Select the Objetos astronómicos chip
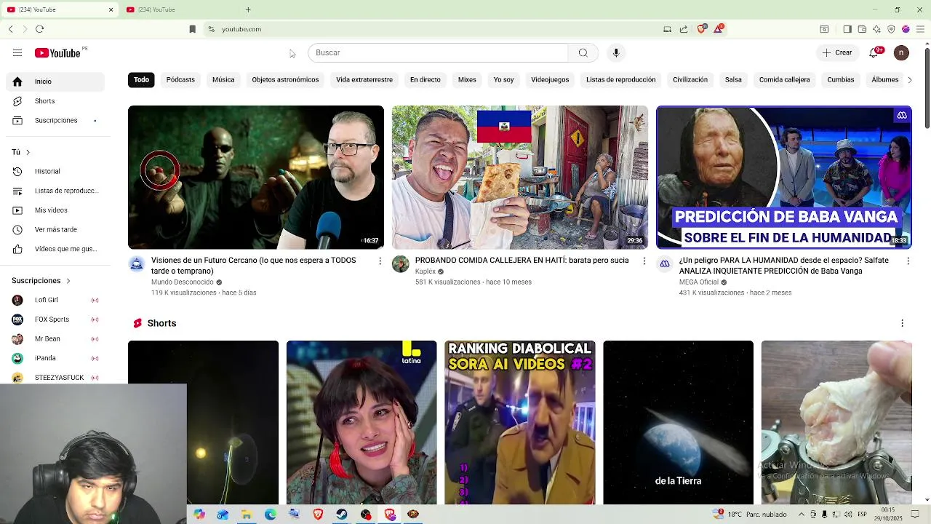 pyautogui.click(x=285, y=79)
